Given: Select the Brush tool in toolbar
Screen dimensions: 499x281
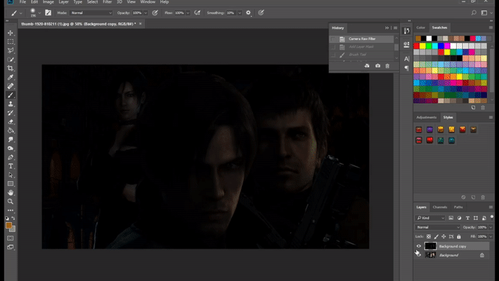Looking at the screenshot, I should click(x=10, y=95).
